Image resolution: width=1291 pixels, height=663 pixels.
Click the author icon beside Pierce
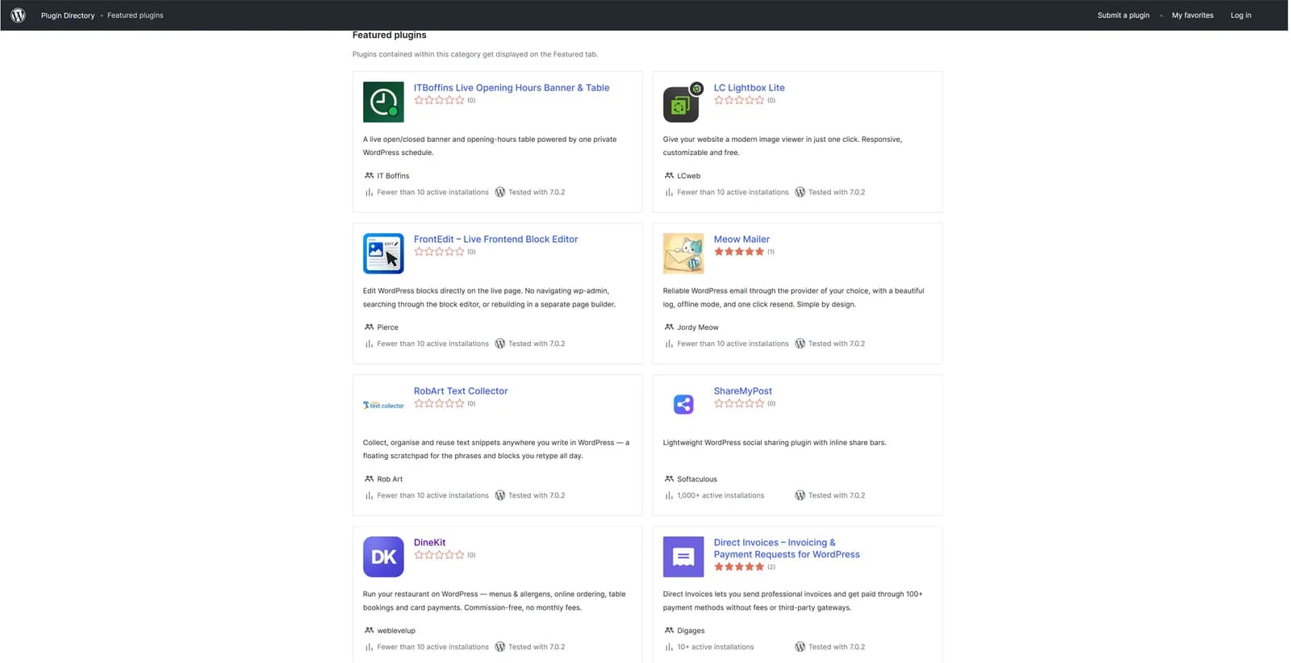coord(369,327)
